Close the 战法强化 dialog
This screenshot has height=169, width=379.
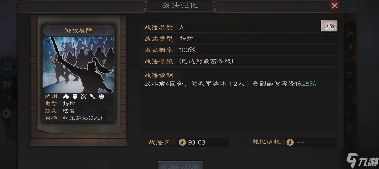[x=334, y=6]
